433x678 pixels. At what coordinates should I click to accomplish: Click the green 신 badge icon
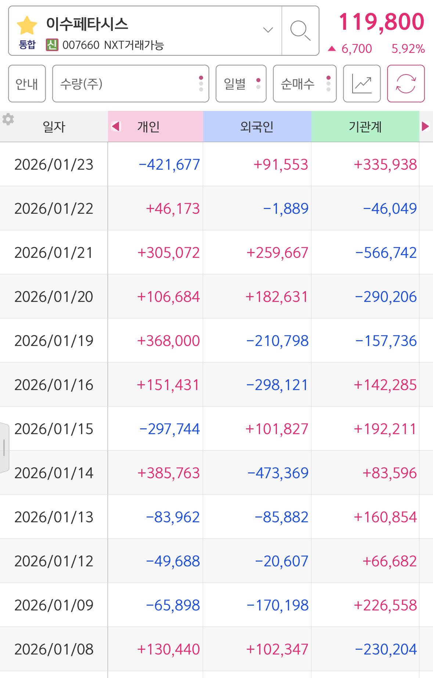coord(52,45)
